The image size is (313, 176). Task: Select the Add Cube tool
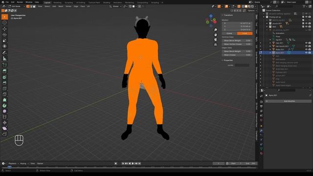(x=4, y=65)
